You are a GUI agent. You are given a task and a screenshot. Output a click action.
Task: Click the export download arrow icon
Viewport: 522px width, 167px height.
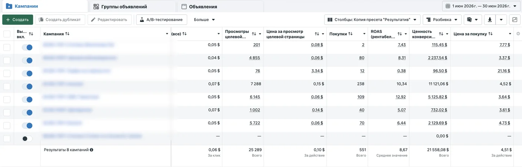pos(490,20)
